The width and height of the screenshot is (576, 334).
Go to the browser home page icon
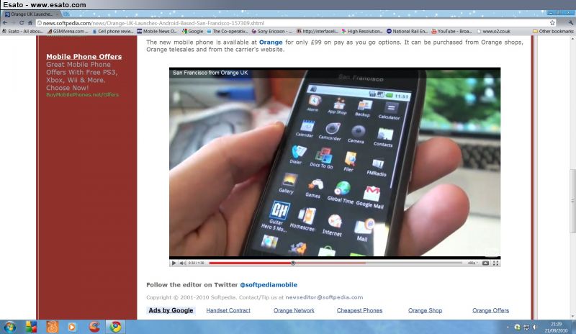coord(30,23)
